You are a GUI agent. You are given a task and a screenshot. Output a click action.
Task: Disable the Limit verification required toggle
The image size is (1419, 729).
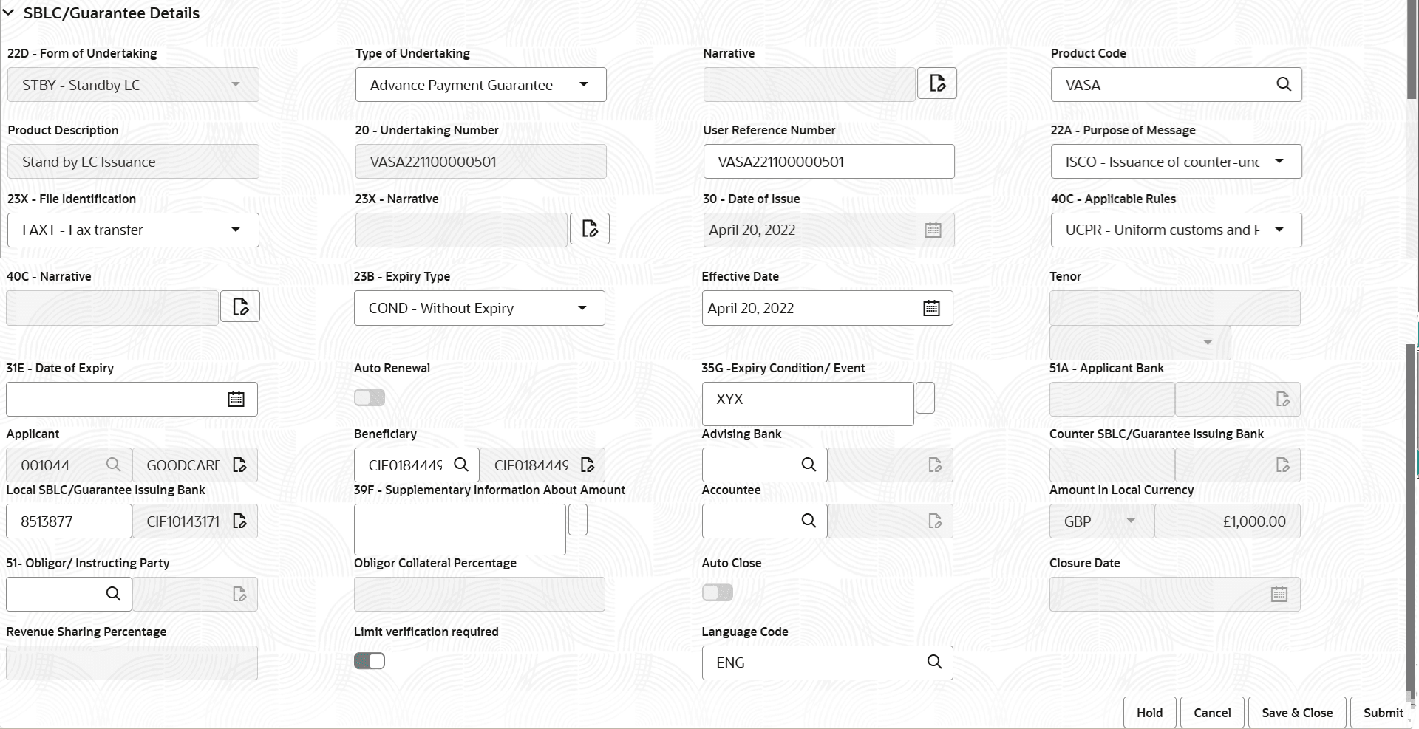coord(369,660)
